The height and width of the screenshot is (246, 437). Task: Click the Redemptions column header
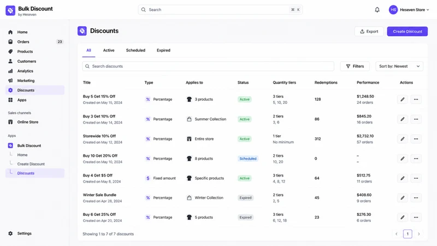coord(326,83)
